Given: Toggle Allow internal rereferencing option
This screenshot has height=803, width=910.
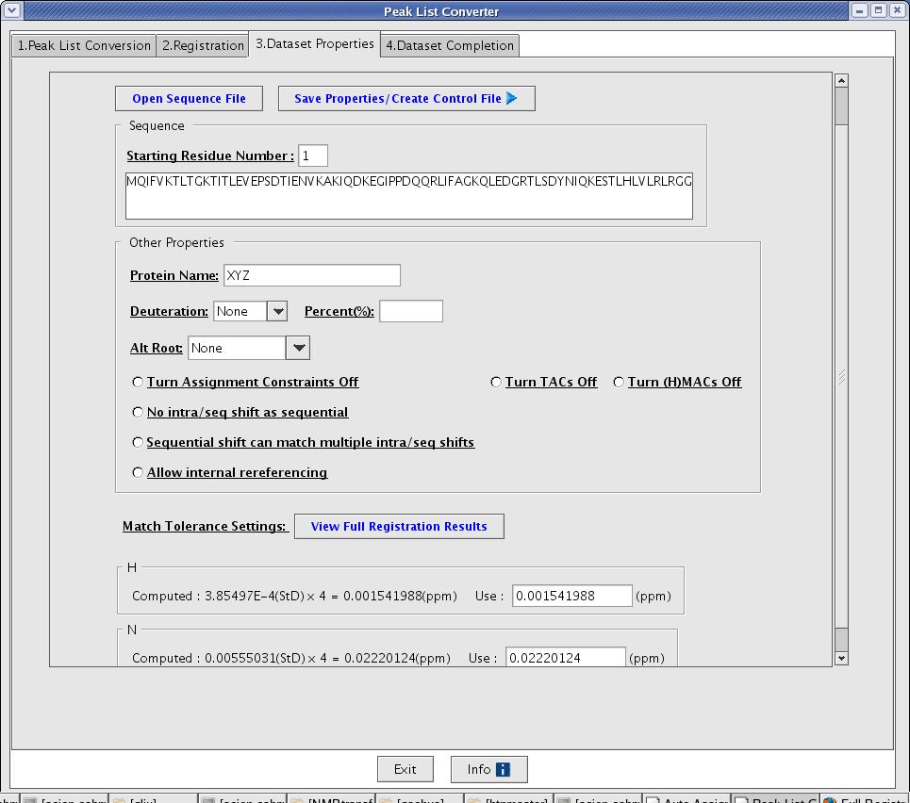Looking at the screenshot, I should click(x=139, y=473).
